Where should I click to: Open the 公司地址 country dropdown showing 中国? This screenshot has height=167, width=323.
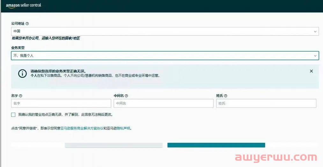(x=159, y=31)
